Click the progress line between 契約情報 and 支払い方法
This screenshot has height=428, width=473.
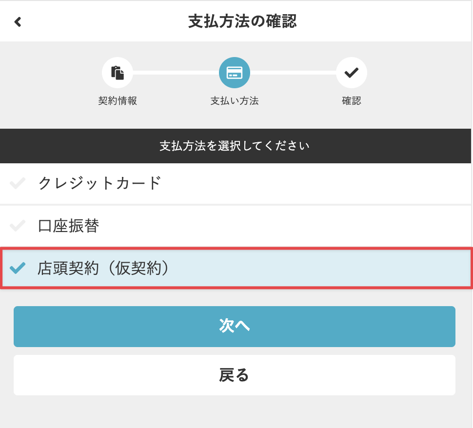[x=176, y=73]
